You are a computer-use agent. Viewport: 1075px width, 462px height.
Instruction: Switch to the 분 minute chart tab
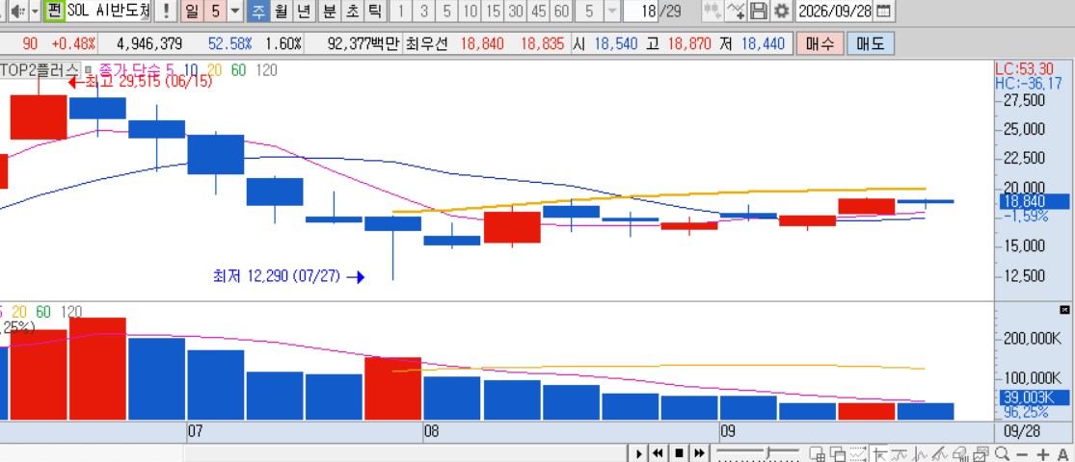point(330,11)
